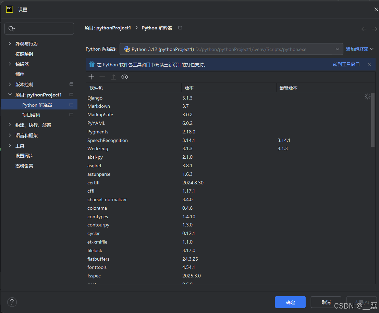Screen dimensions: 379x313
Task: Open the Python 解释器 combo box dropdown arrow
Action: click(338, 49)
